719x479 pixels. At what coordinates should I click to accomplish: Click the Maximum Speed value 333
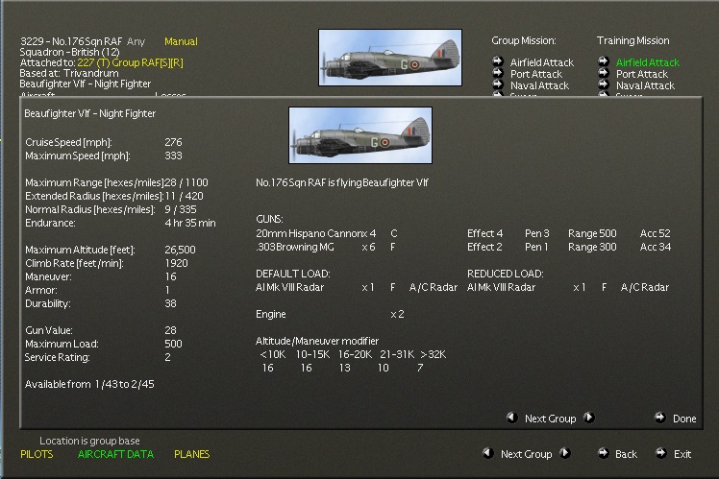(173, 156)
